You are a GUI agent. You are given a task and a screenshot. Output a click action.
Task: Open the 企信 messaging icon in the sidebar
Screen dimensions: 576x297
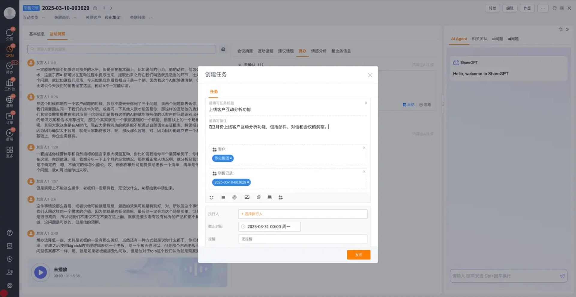[10, 34]
